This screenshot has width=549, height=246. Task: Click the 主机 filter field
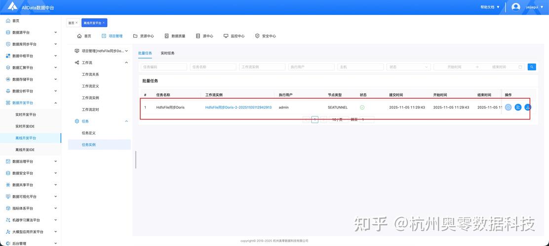(360, 66)
